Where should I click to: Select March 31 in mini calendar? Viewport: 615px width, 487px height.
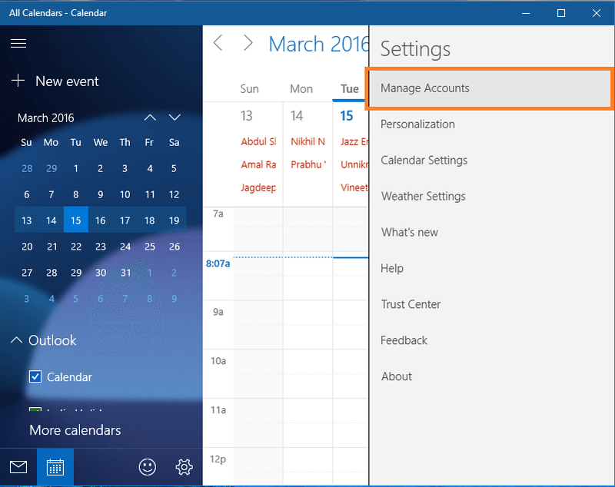tap(125, 272)
